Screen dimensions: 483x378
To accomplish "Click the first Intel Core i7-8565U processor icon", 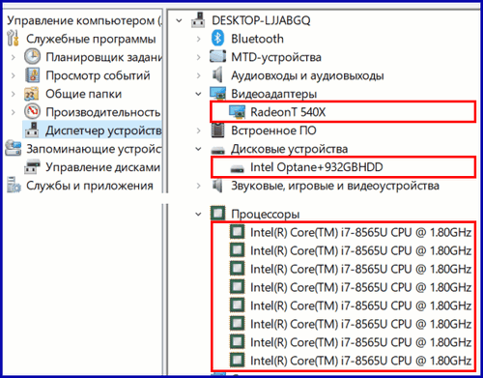I will pyautogui.click(x=238, y=231).
